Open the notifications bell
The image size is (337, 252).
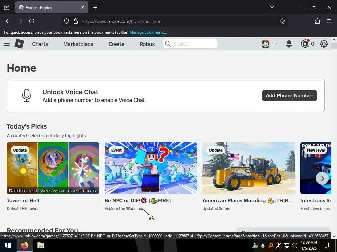coord(289,44)
